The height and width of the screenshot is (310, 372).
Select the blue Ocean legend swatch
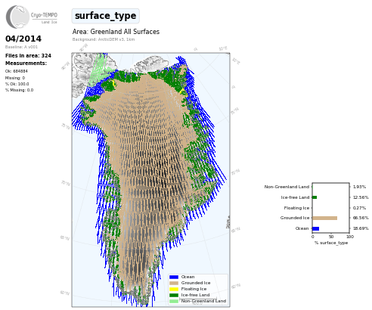coord(174,277)
